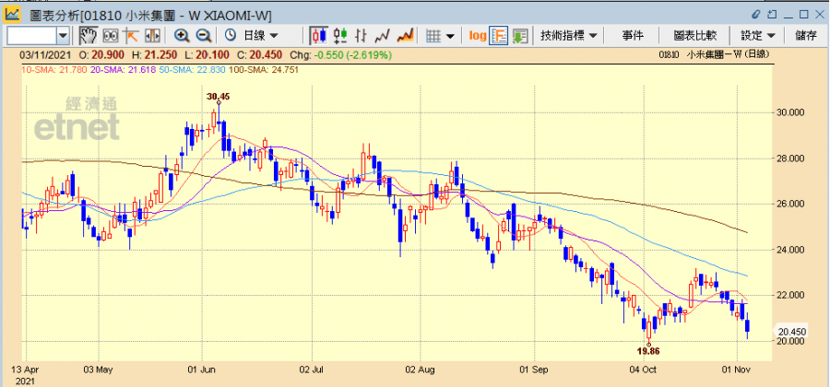Open the 日線 period dropdown

pyautogui.click(x=260, y=35)
